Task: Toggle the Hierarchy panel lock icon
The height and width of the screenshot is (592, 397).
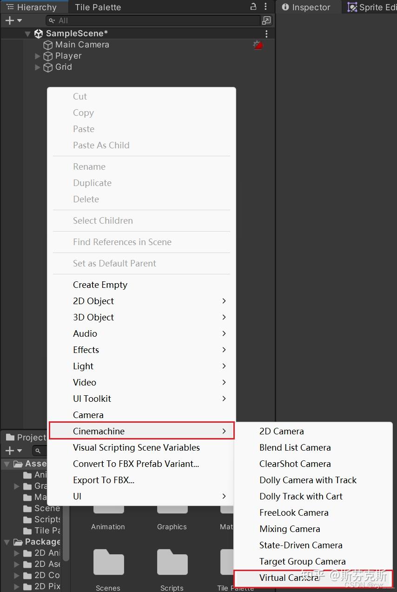Action: [x=253, y=7]
